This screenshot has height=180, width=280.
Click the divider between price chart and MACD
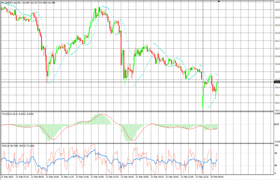(136, 111)
